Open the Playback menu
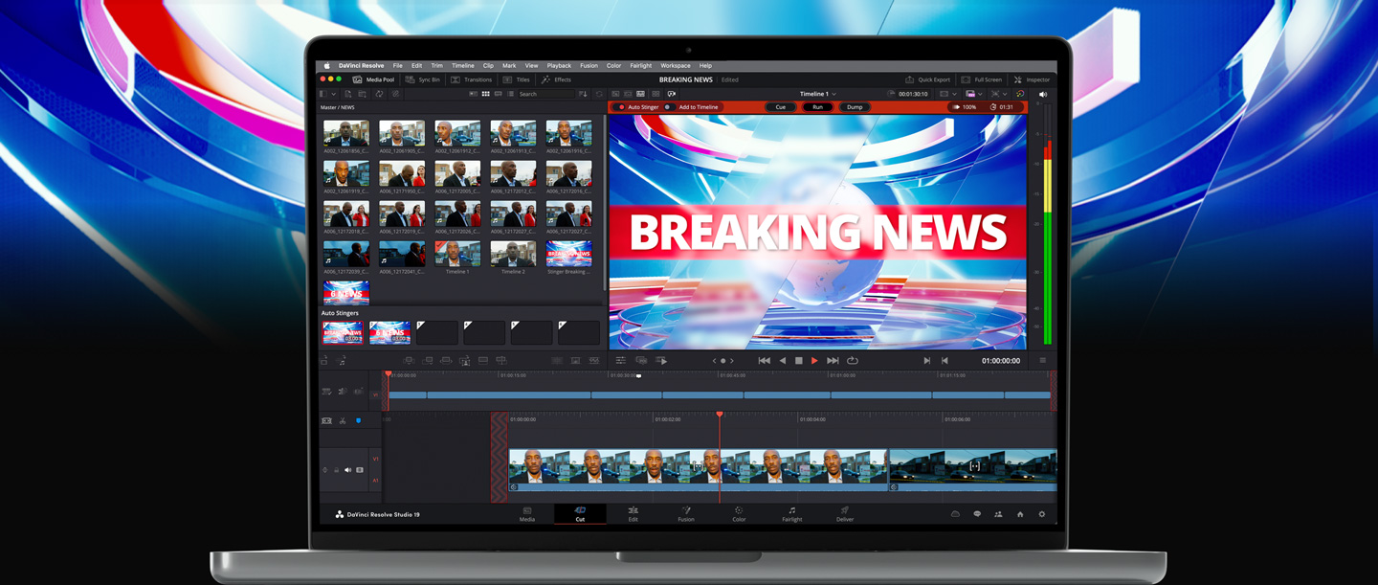The width and height of the screenshot is (1378, 585). pyautogui.click(x=559, y=66)
